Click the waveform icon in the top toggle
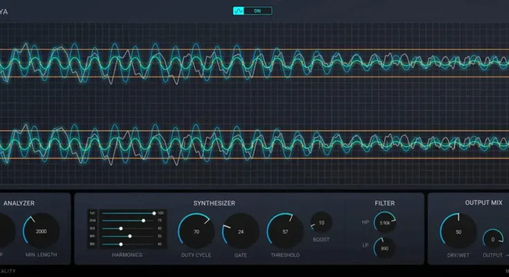 [x=240, y=11]
